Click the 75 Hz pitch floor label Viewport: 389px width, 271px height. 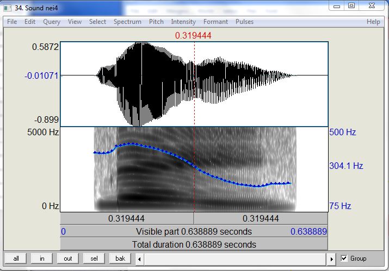(340, 206)
